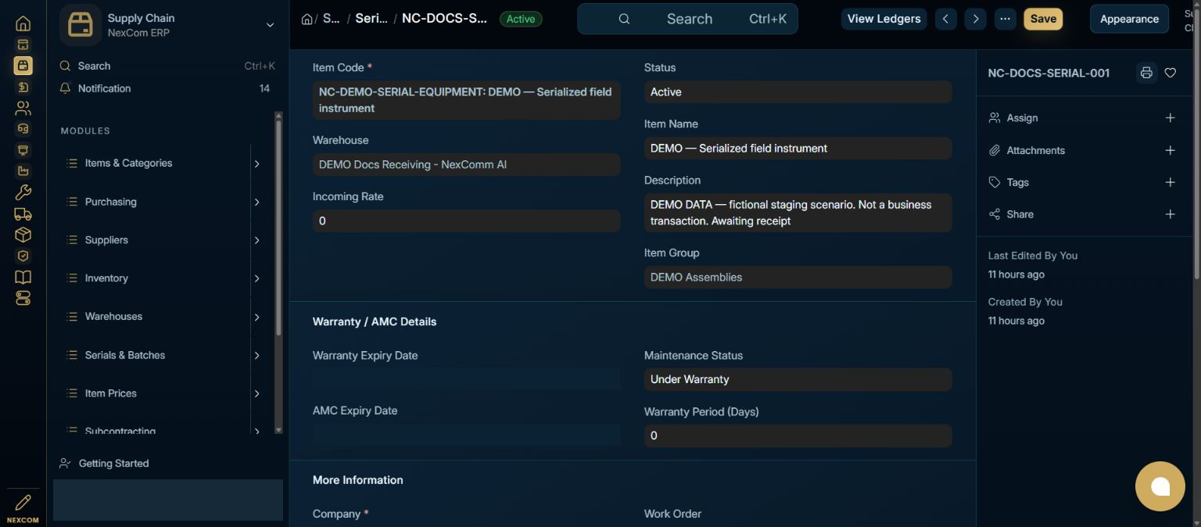Select the highlighted Supply Chain box icon

point(23,66)
